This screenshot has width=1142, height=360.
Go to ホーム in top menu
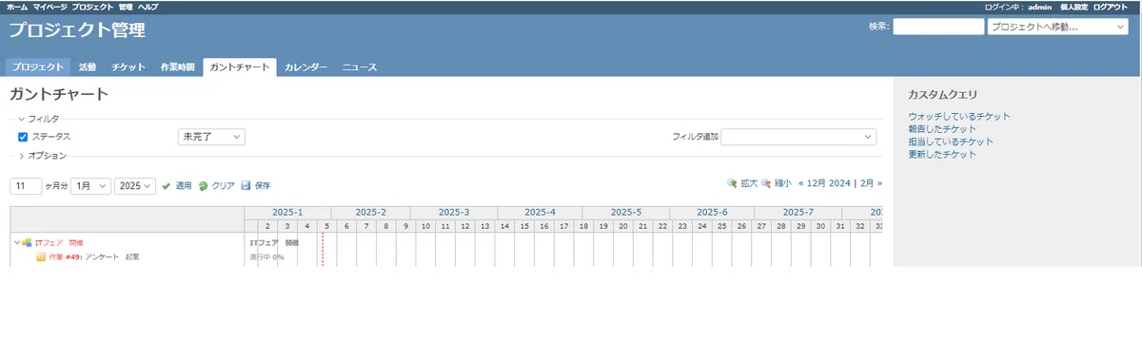pyautogui.click(x=17, y=7)
